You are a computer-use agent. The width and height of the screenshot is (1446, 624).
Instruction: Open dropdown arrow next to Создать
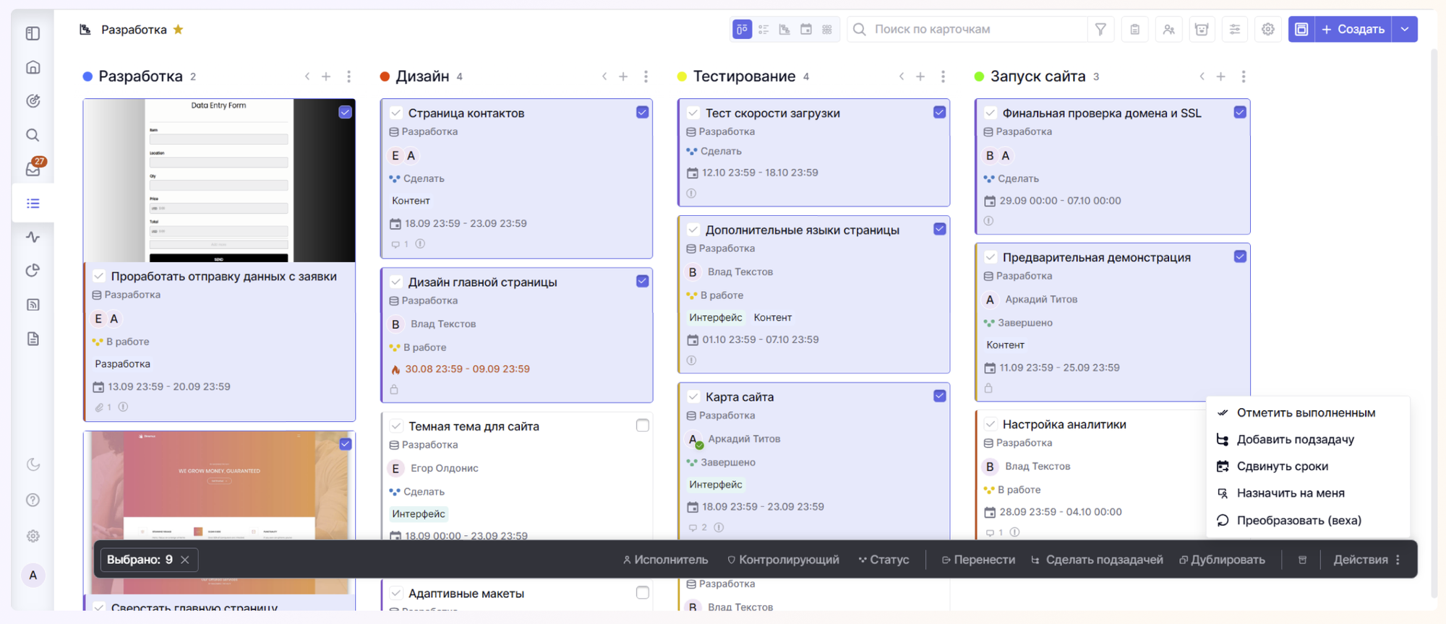point(1404,30)
